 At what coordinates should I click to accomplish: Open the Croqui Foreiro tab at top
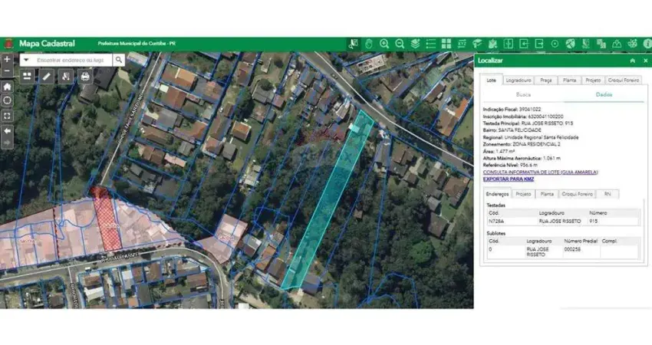coord(624,80)
